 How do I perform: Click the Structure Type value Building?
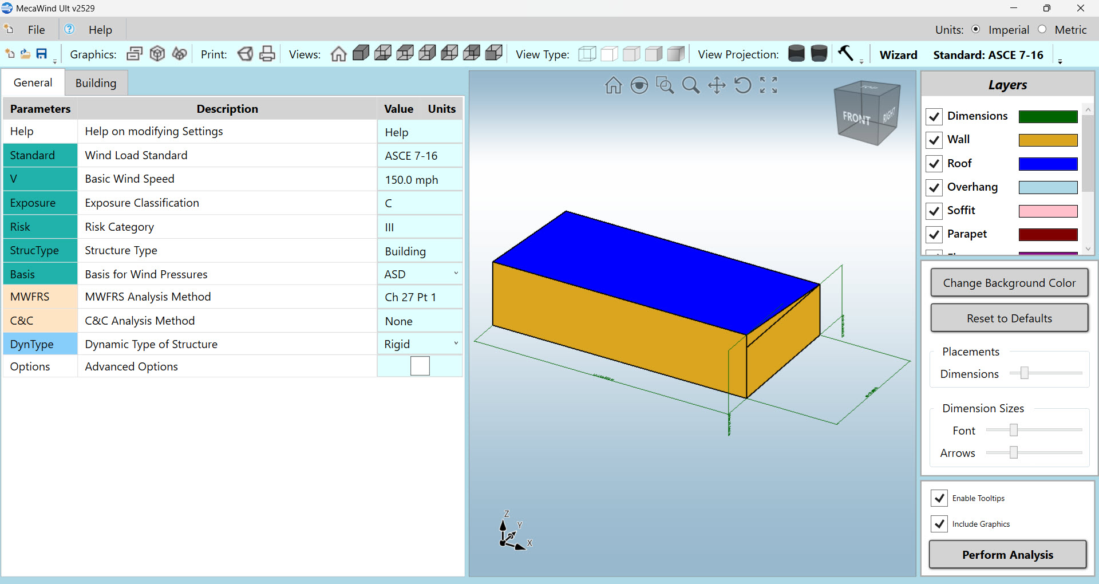[420, 251]
